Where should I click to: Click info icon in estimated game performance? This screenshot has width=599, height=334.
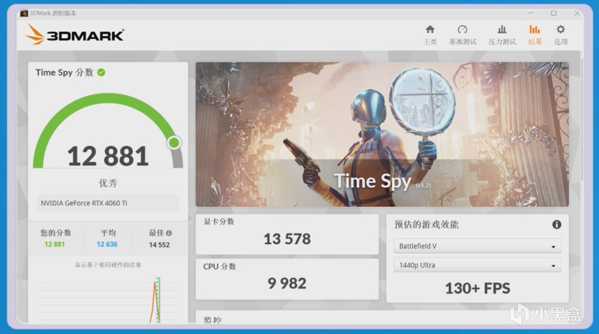tap(557, 224)
